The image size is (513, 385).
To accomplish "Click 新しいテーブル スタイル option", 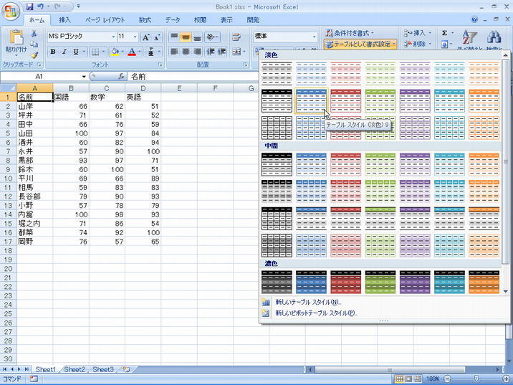I will [308, 302].
